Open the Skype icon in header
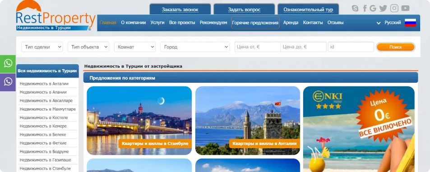430x172 pixels. [x=355, y=9]
